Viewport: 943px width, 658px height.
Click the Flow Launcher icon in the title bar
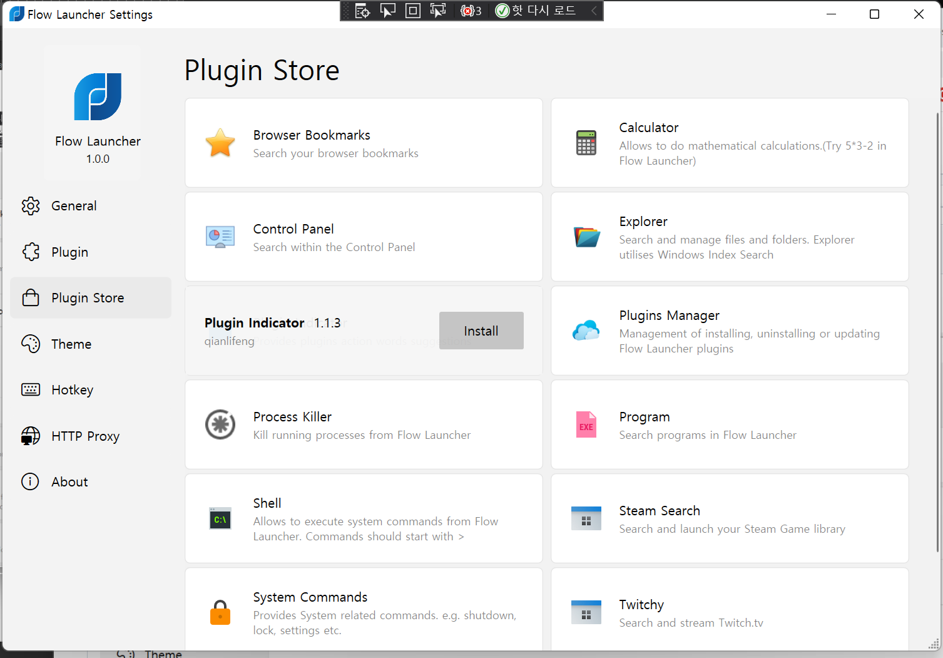click(17, 14)
